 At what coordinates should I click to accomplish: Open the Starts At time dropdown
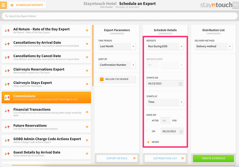coord(165,102)
